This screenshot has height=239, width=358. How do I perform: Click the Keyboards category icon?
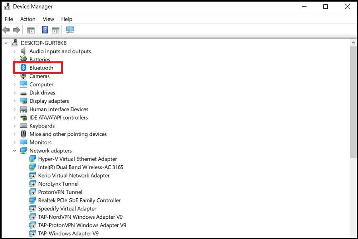click(23, 125)
